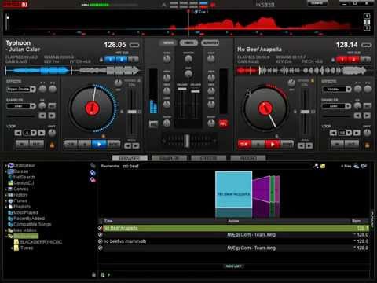This screenshot has height=283, width=377.
Task: Toggle keylock icon on right deck
Action: [313, 81]
